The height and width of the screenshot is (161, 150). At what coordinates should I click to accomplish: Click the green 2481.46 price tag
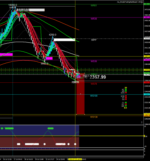click(147, 4)
